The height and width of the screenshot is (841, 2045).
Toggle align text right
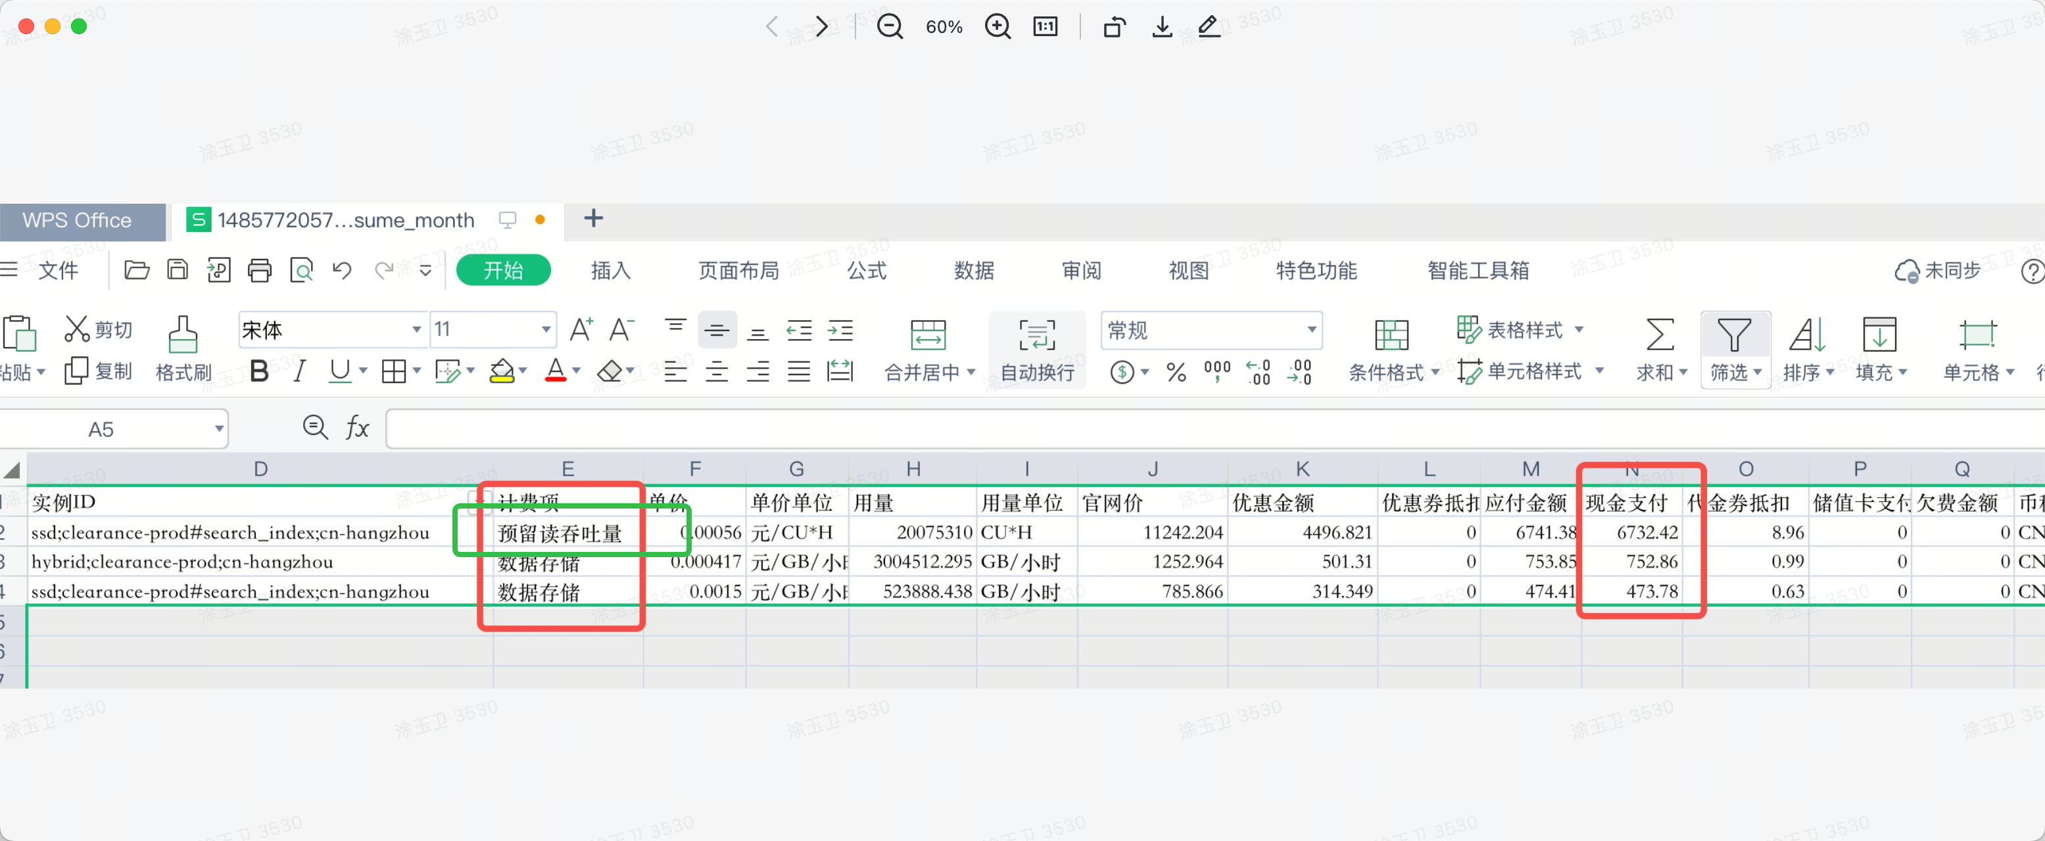coord(758,371)
